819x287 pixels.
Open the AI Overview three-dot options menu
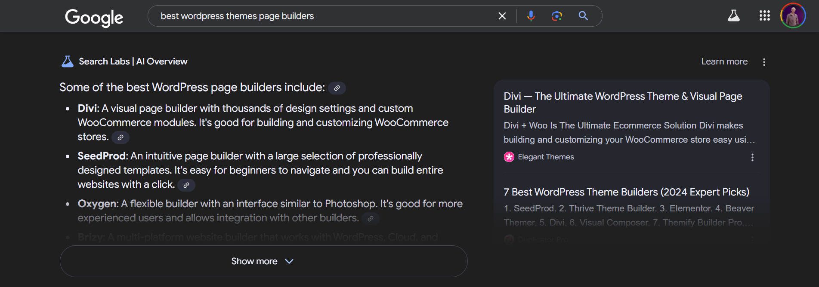pyautogui.click(x=764, y=61)
